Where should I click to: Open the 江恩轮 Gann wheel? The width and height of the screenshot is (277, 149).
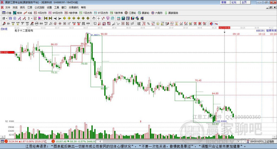[x=130, y=13]
